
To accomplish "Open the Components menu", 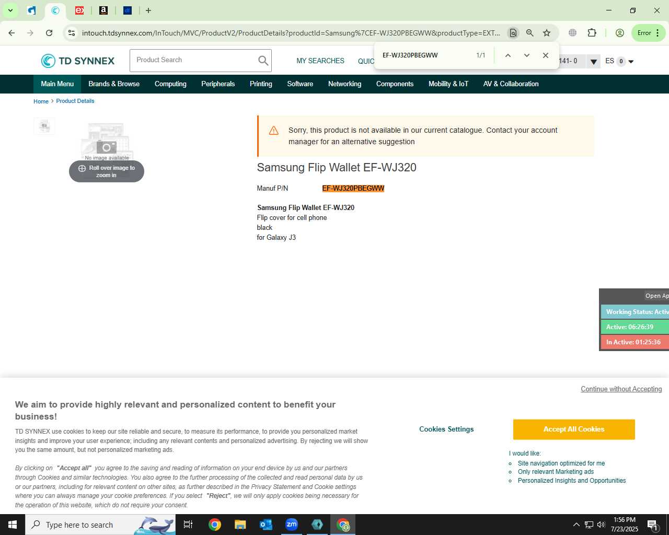I will [395, 84].
